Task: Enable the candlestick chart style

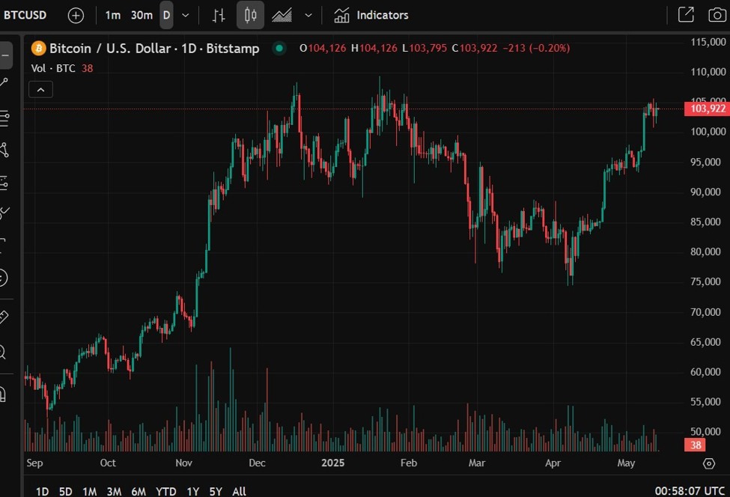Action: [250, 15]
